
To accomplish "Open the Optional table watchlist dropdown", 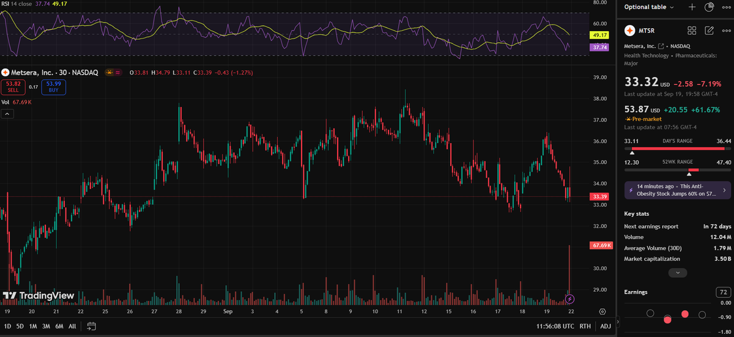I will click(650, 7).
